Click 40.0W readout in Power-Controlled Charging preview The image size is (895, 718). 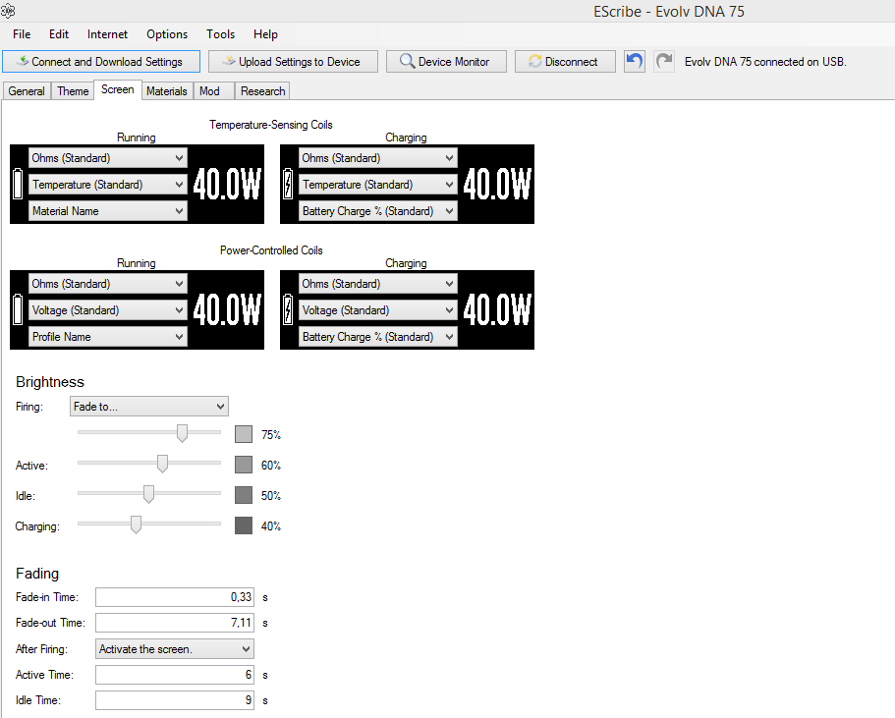pos(497,310)
